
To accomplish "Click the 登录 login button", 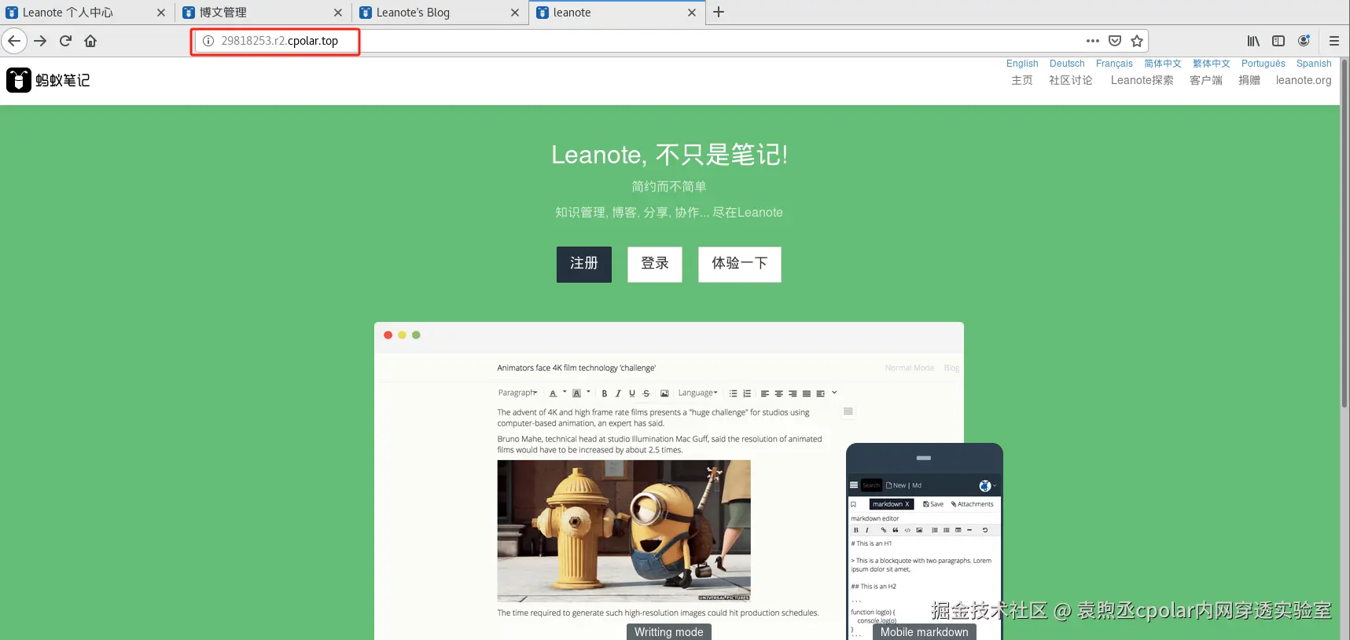I will (x=655, y=264).
